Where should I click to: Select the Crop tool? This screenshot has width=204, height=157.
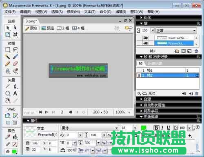[x=15, y=35]
